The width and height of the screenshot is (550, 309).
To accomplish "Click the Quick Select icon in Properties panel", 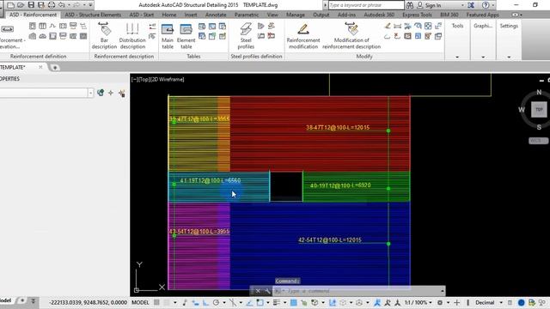I will pyautogui.click(x=122, y=93).
